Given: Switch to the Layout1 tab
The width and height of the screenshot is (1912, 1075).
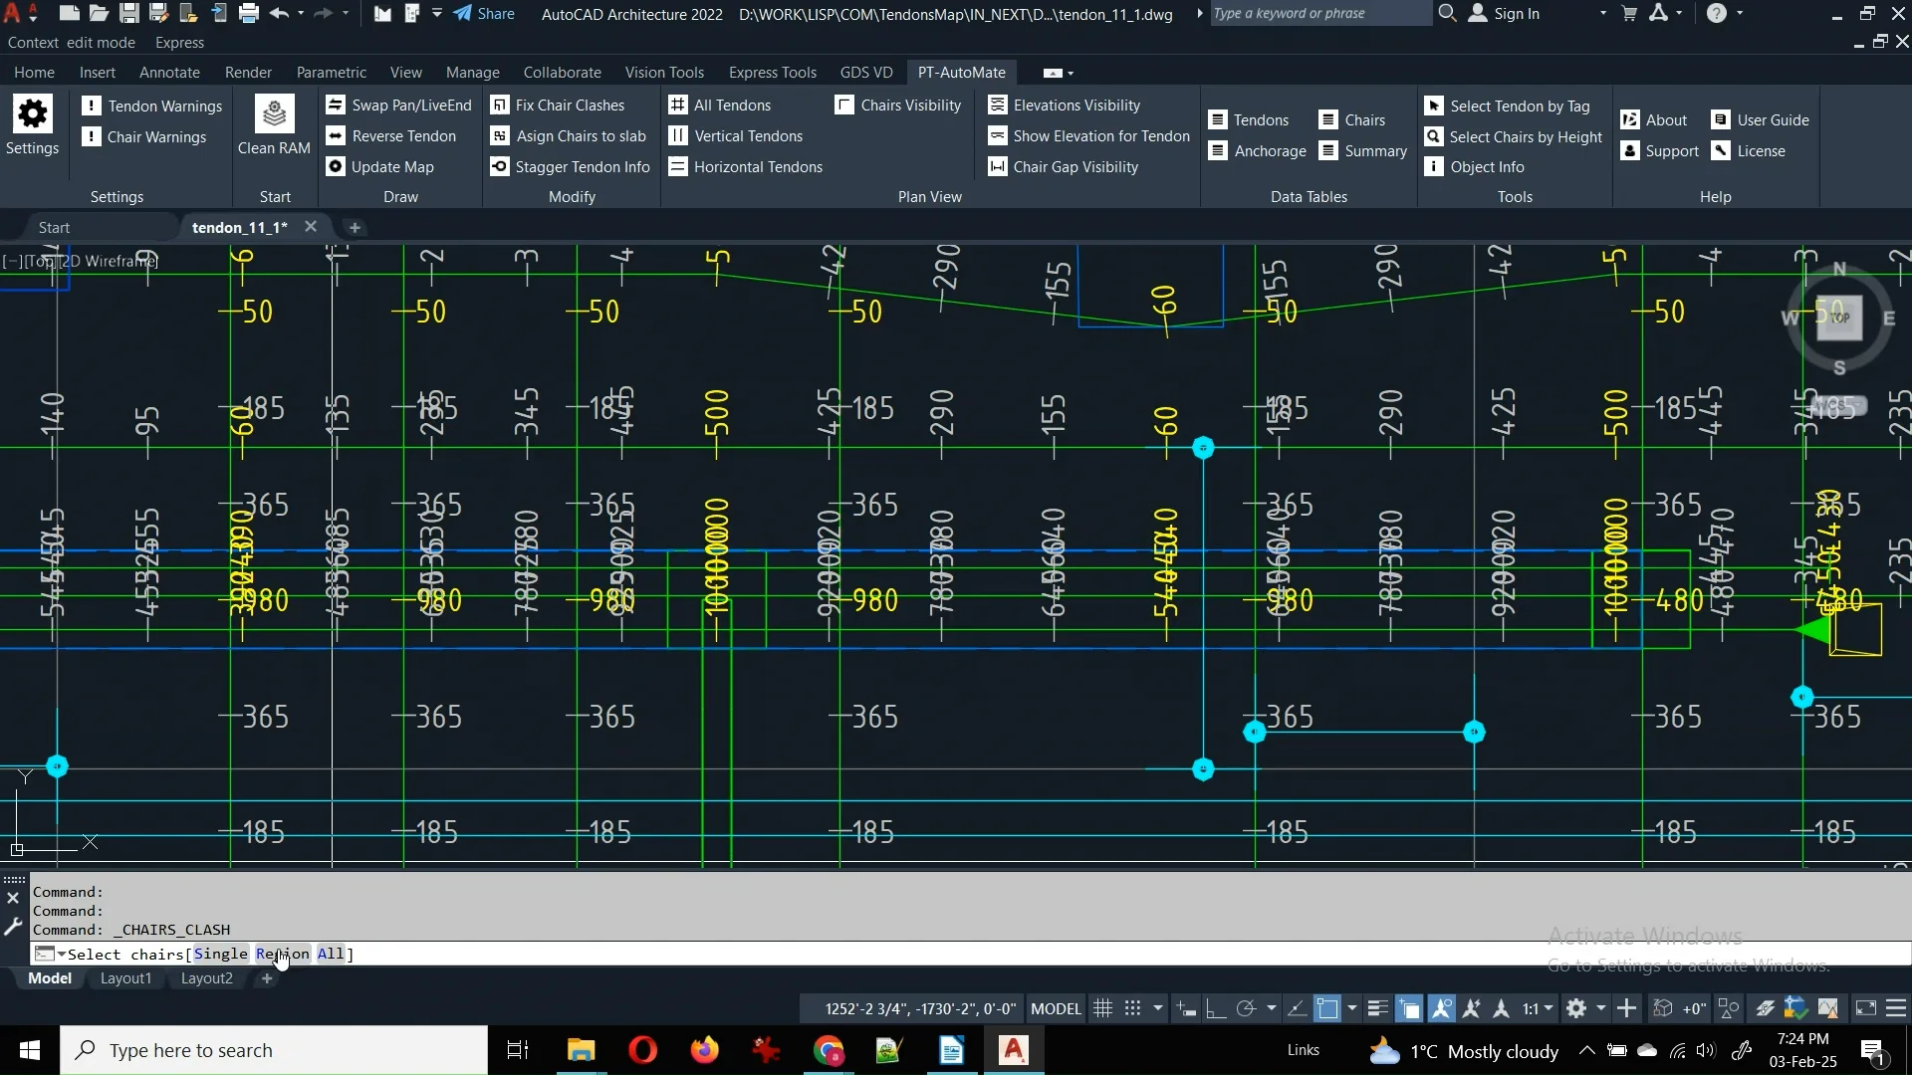Looking at the screenshot, I should (125, 978).
